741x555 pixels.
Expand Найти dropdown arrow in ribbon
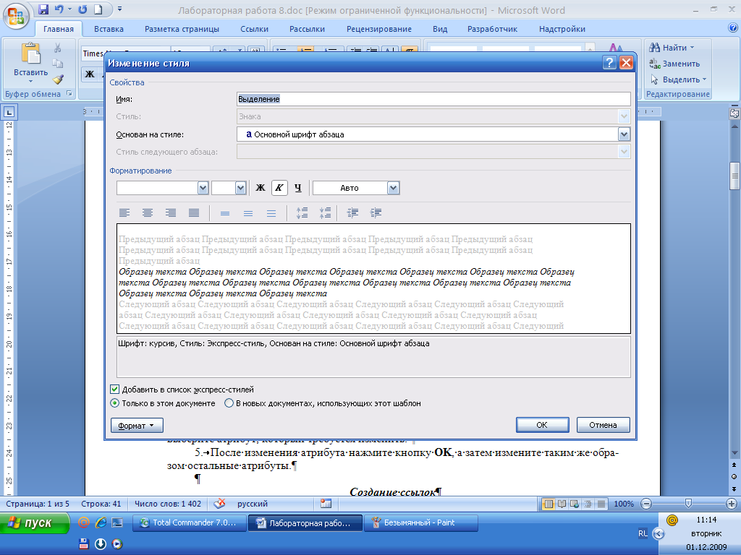(x=693, y=47)
